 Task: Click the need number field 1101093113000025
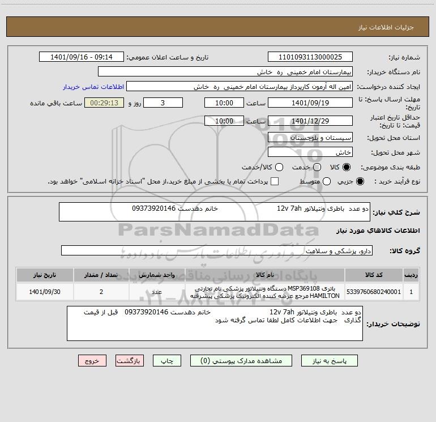pos(310,57)
